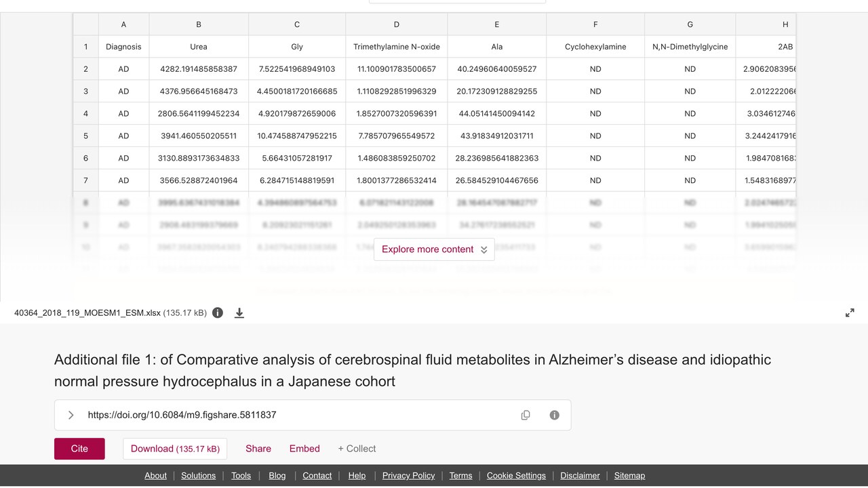Expand Explore more content
The width and height of the screenshot is (868, 488).
(434, 249)
